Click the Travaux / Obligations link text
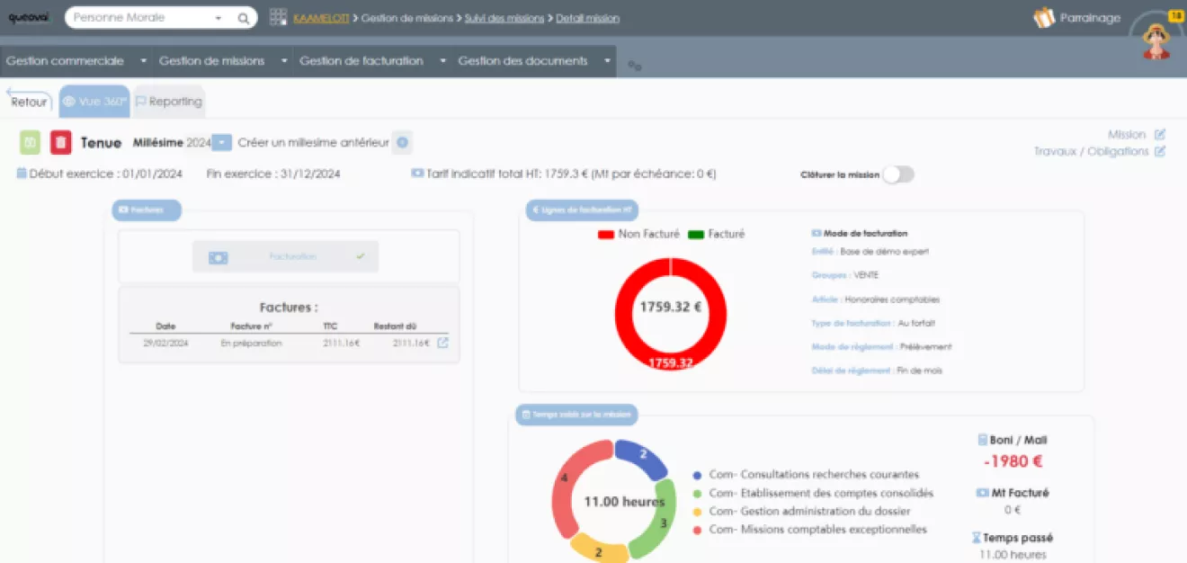The height and width of the screenshot is (563, 1187). pos(1091,152)
